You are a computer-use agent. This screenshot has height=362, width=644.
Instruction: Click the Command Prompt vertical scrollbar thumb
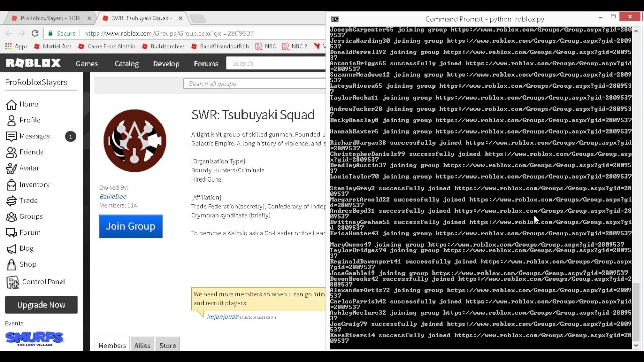(x=636, y=312)
